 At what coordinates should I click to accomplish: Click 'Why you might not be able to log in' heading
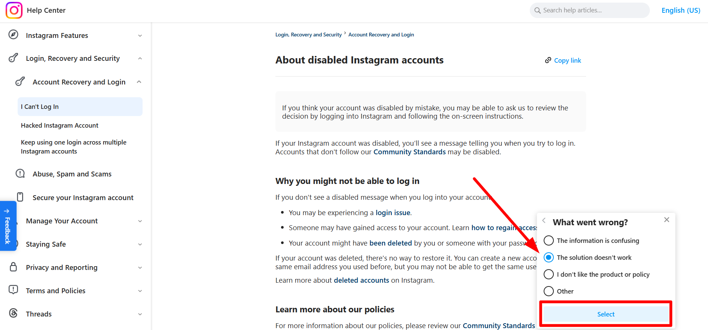click(347, 181)
